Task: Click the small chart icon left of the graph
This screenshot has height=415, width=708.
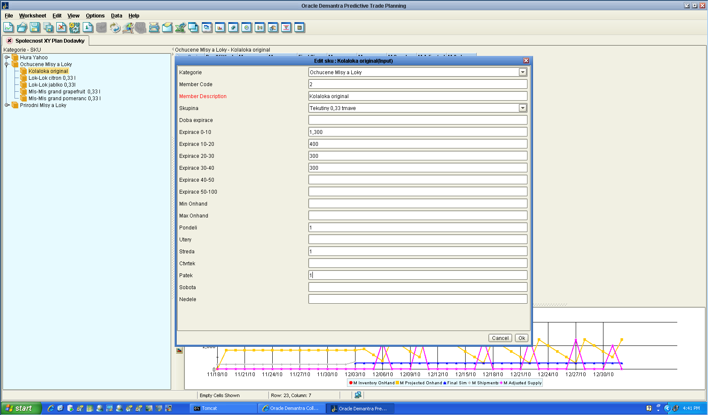Action: coord(179,350)
